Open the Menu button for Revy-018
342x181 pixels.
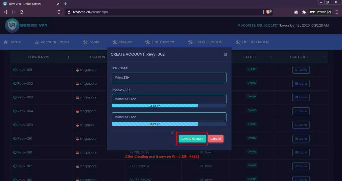pos(301,152)
